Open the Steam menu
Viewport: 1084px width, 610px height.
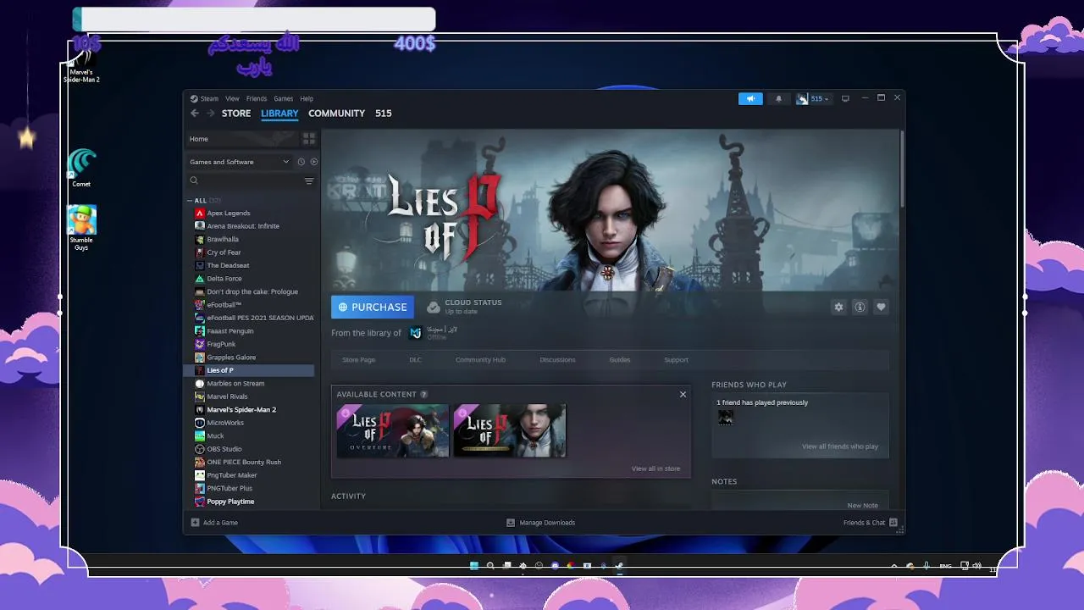coord(209,99)
